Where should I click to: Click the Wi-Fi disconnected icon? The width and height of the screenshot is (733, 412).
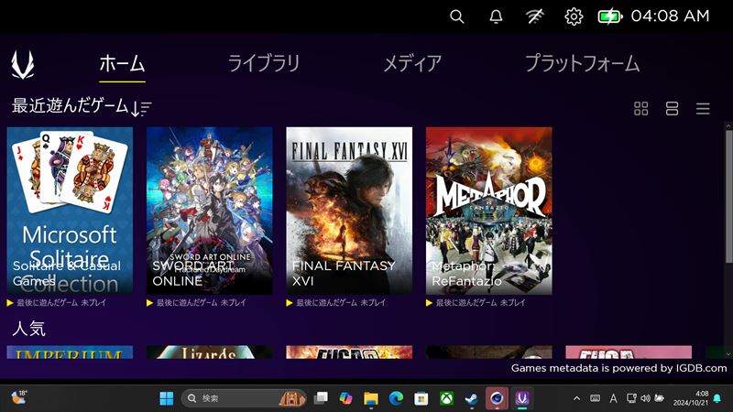click(535, 16)
